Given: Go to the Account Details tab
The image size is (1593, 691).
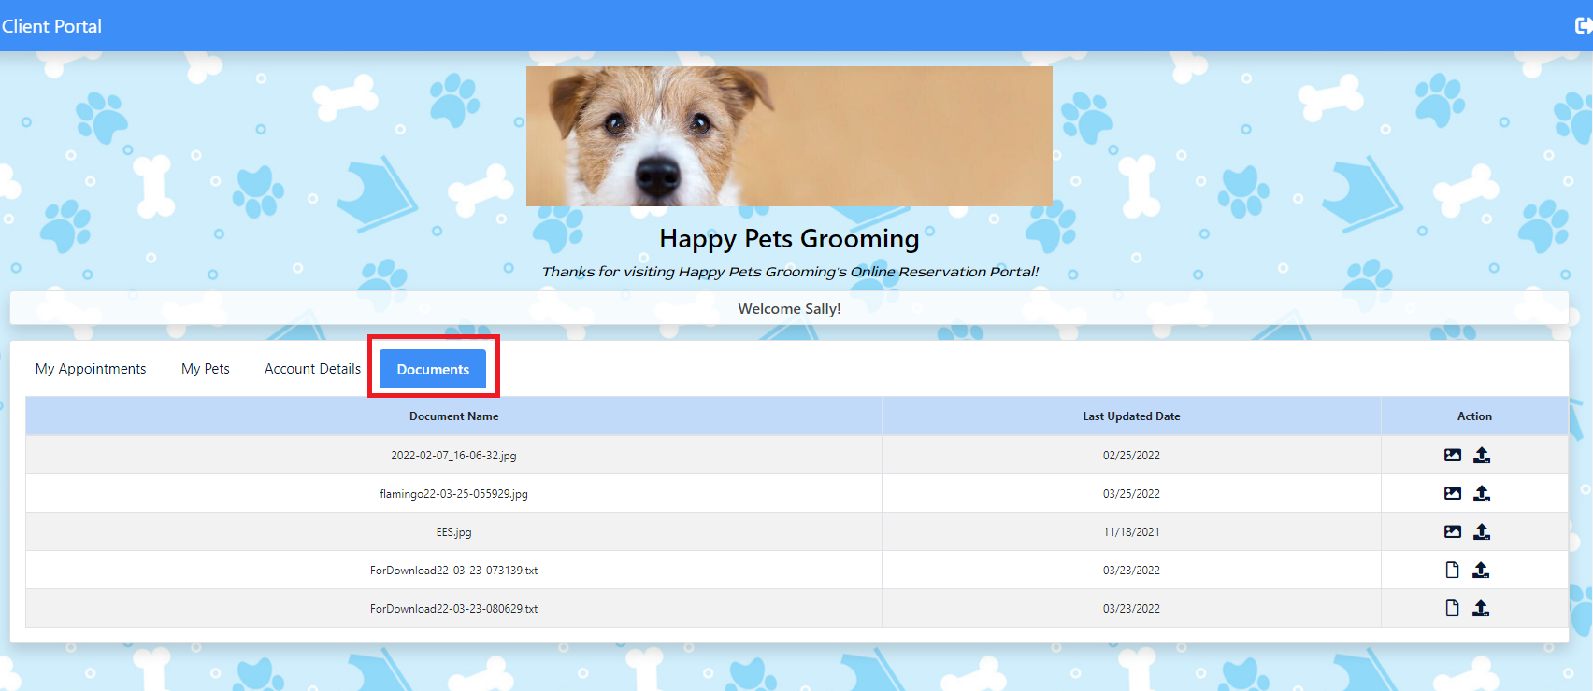Looking at the screenshot, I should (312, 369).
